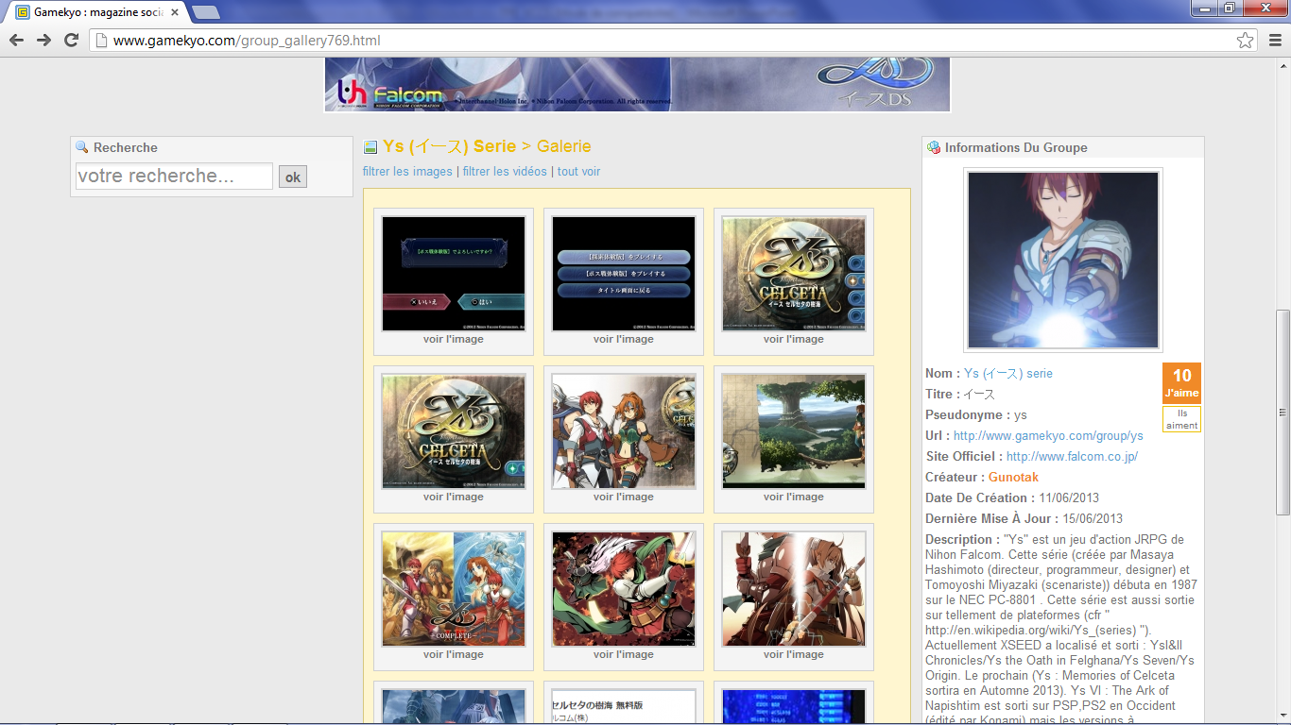1291x725 pixels.
Task: Open the second-row Celceta logo thumbnail
Action: point(454,431)
